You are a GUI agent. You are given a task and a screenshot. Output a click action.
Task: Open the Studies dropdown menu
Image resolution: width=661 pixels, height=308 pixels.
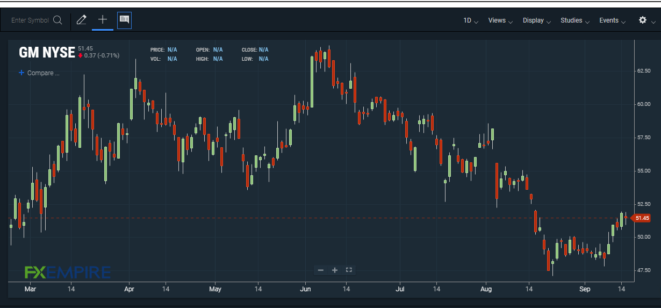(x=575, y=20)
